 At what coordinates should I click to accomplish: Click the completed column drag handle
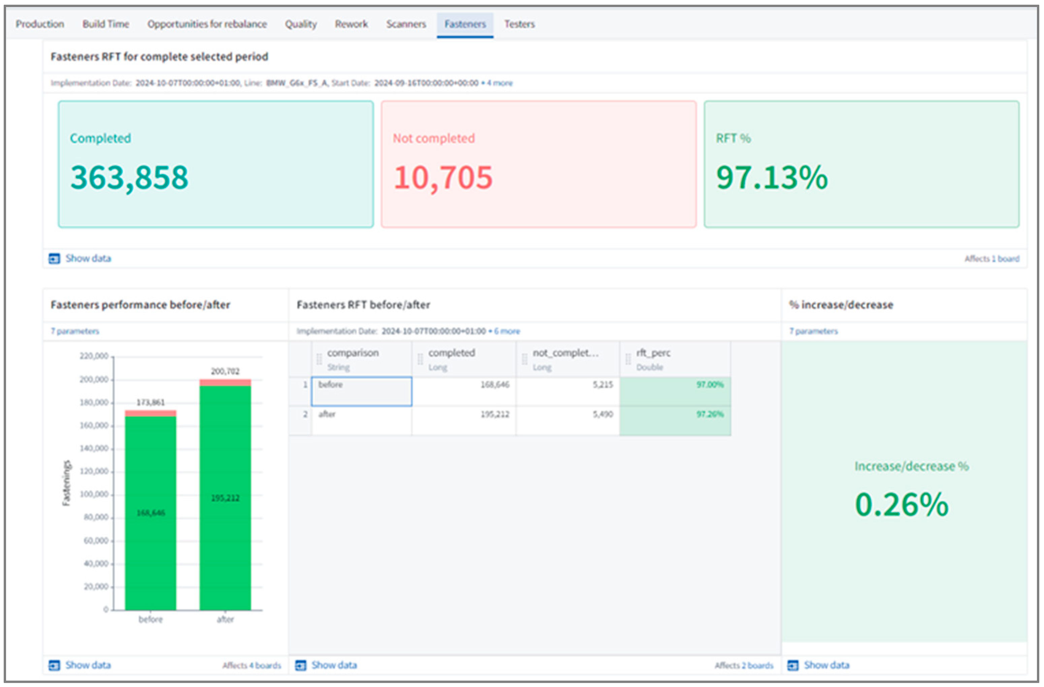(x=420, y=359)
